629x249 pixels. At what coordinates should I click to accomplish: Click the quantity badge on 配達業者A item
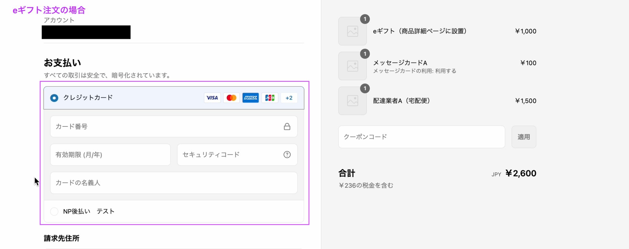pyautogui.click(x=365, y=89)
